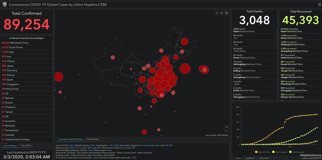Toggle the Other Locations legend marker

(x=273, y=152)
